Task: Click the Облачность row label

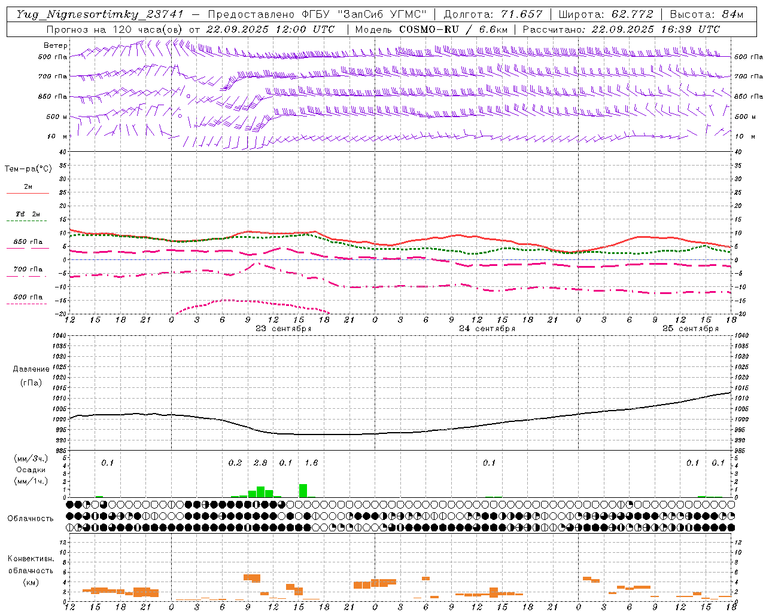Action: [x=31, y=518]
